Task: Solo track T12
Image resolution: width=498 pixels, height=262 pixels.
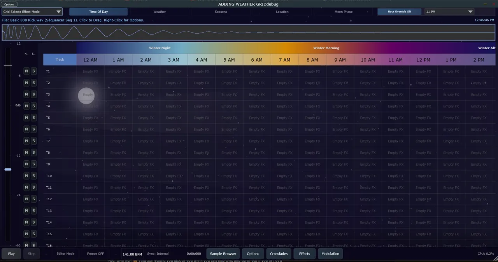Action: click(33, 199)
